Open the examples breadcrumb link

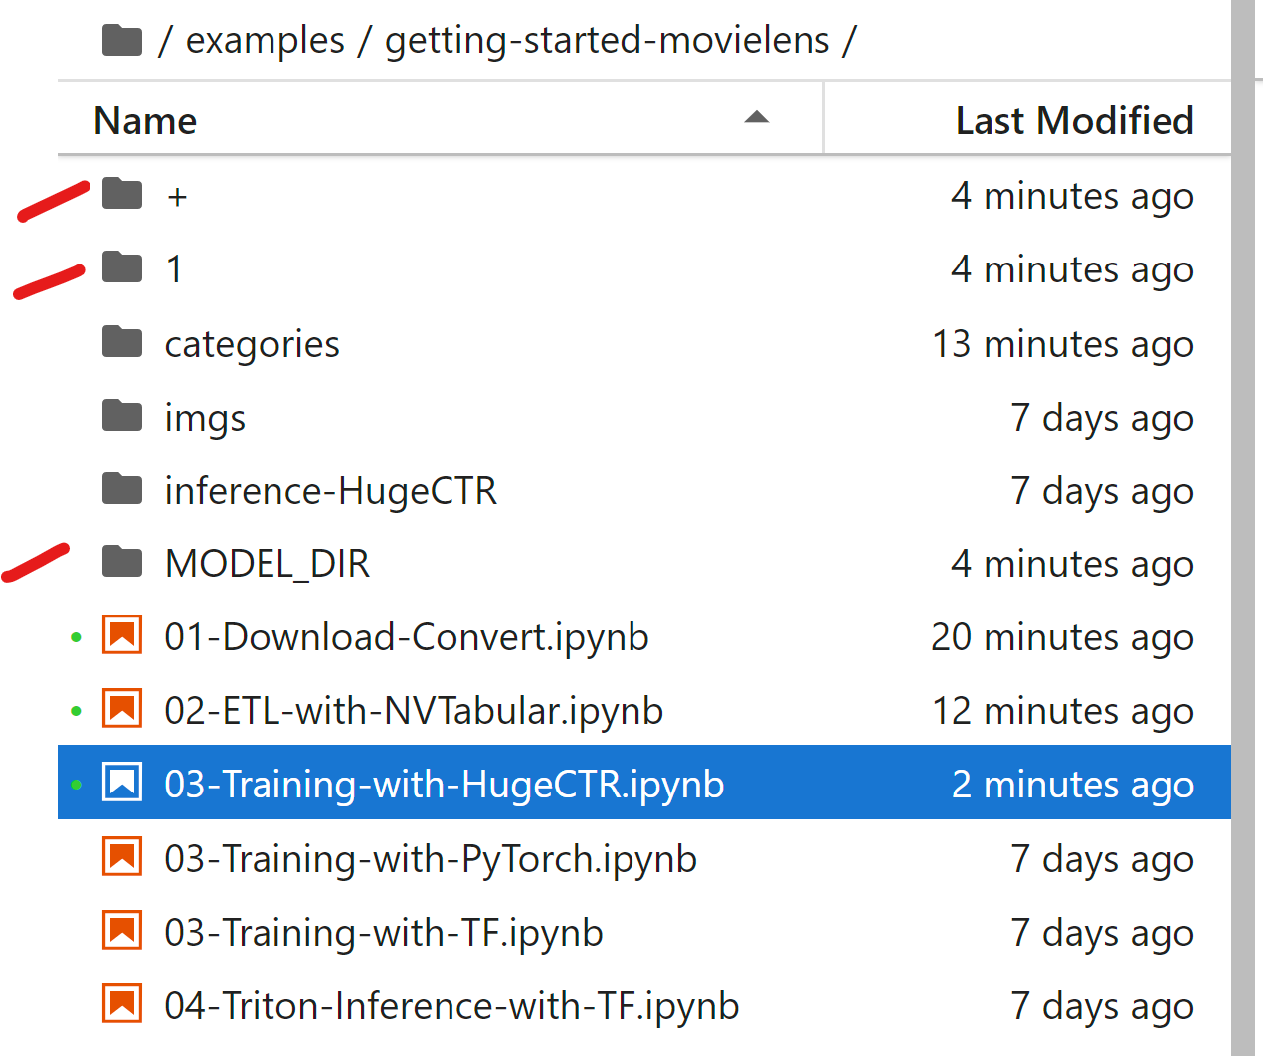click(265, 40)
